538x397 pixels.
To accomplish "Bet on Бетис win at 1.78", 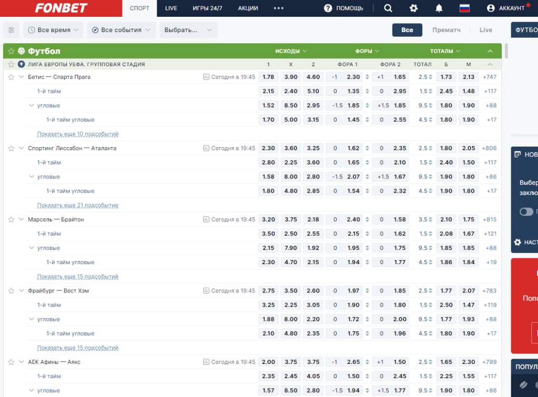I will [x=268, y=77].
